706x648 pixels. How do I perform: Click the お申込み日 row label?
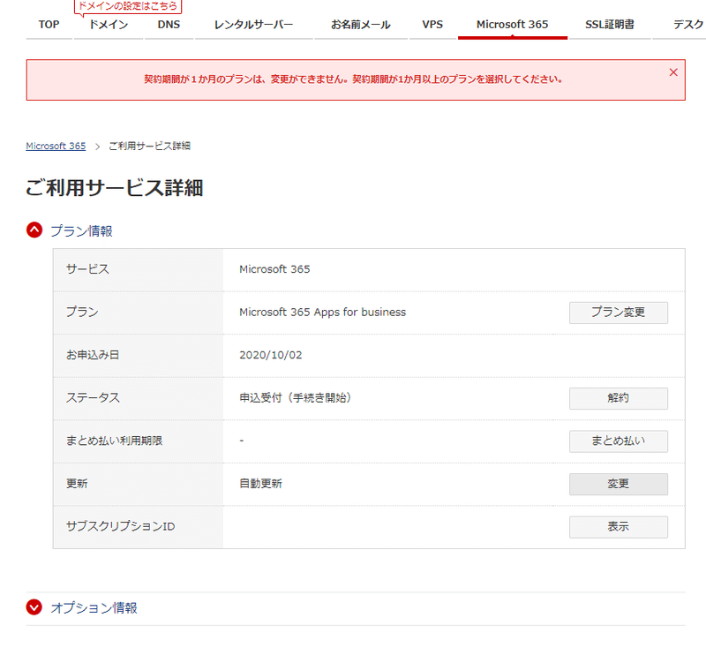click(x=93, y=355)
